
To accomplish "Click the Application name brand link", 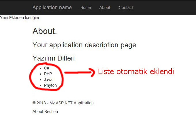I will [x=52, y=7].
